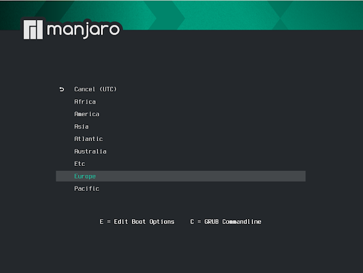The image size is (363, 273).
Task: Click the "C = GRUB Commandline" hint
Action: coord(226,222)
